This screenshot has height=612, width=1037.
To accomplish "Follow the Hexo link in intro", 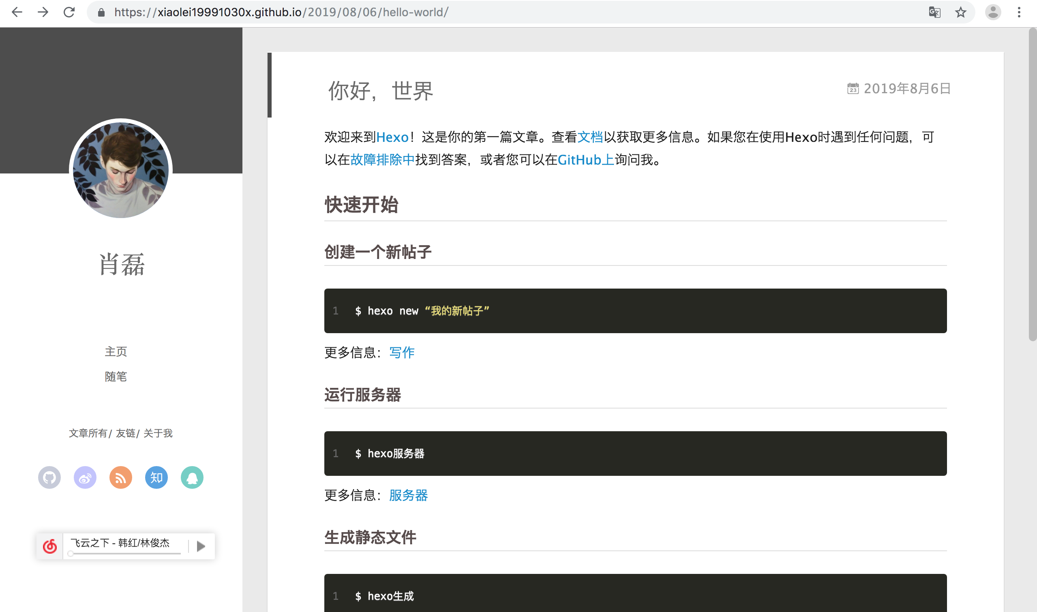I will point(392,137).
